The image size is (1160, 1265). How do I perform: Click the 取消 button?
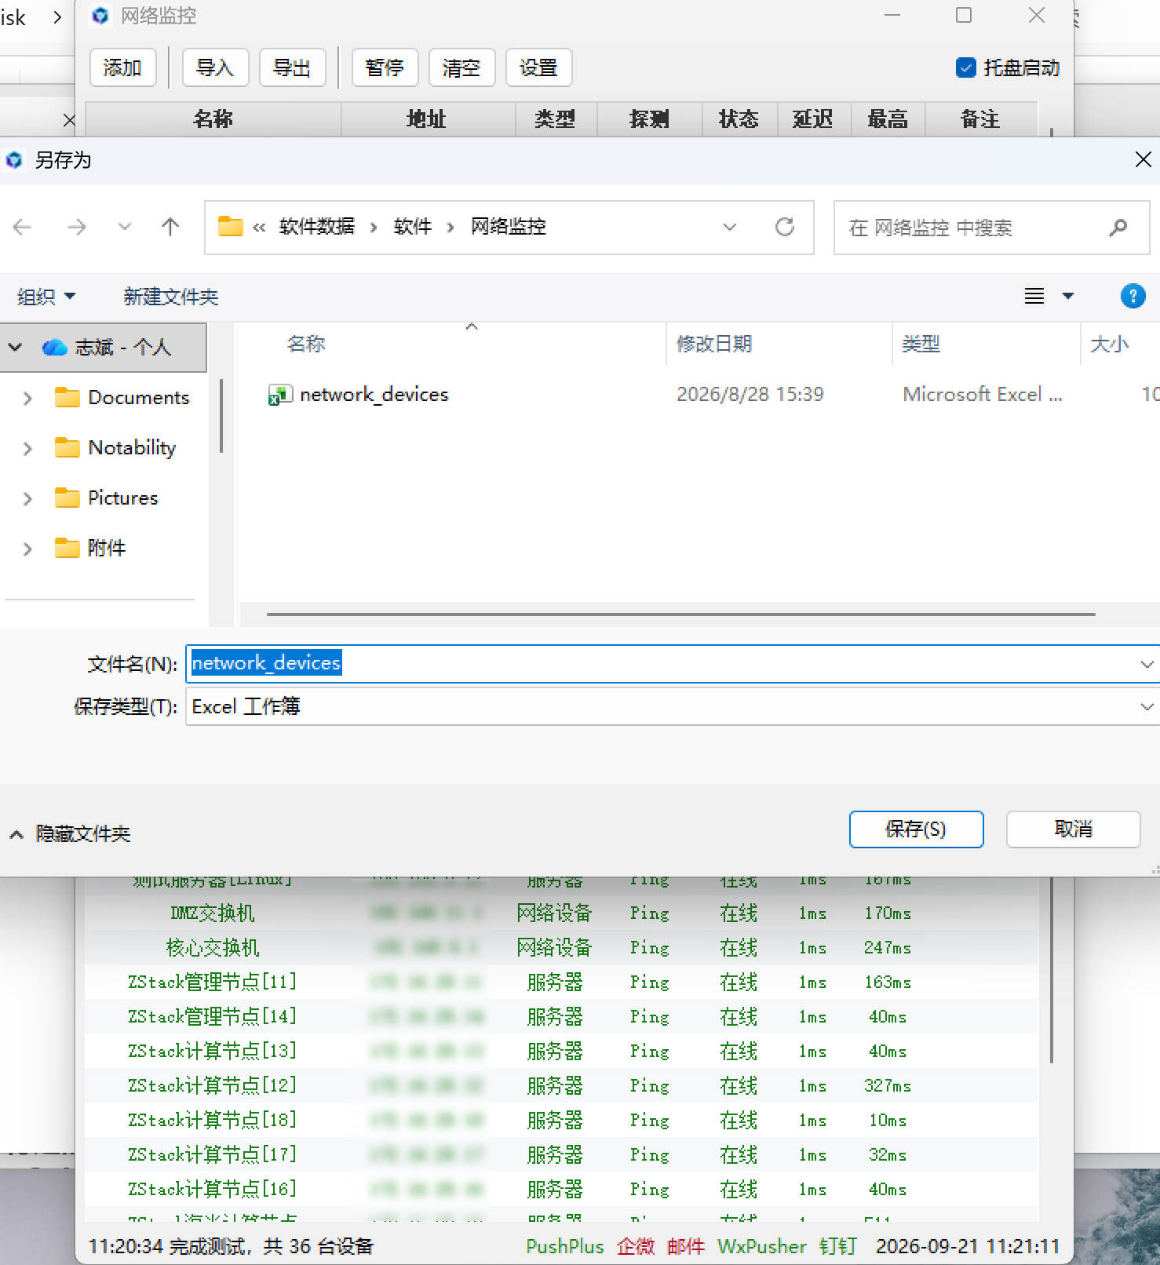coord(1073,829)
